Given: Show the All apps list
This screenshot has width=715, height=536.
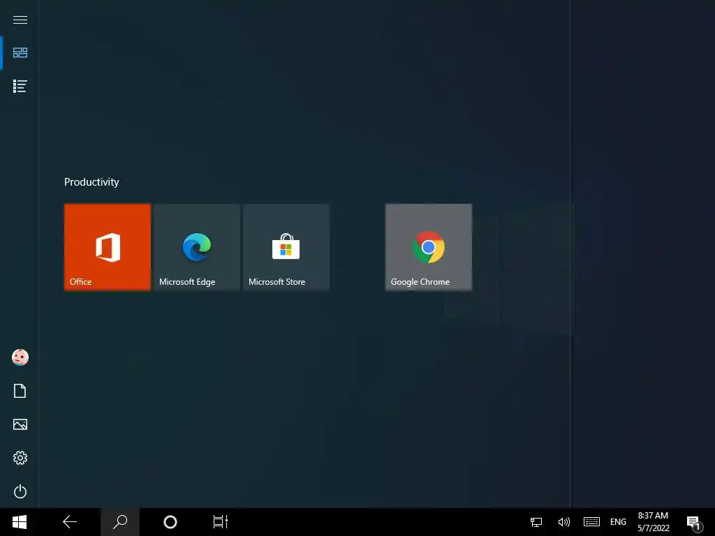Looking at the screenshot, I should 20,86.
